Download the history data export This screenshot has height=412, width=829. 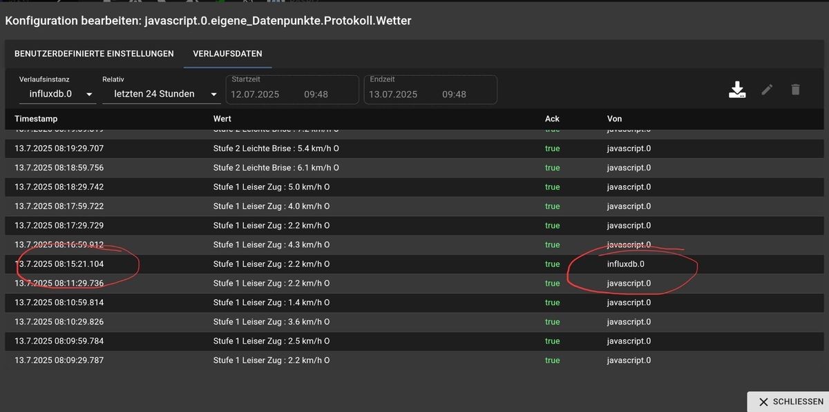[737, 90]
